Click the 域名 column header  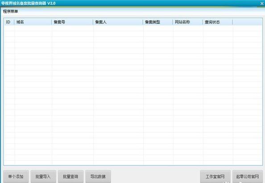33,22
